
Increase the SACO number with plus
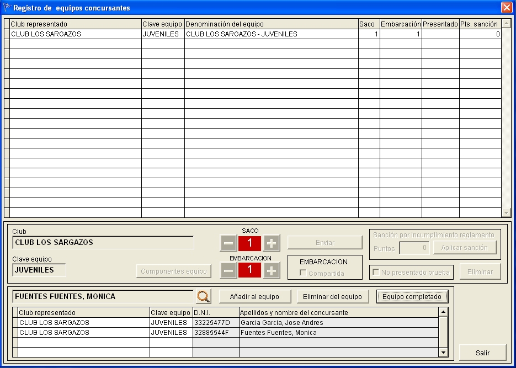pyautogui.click(x=271, y=243)
